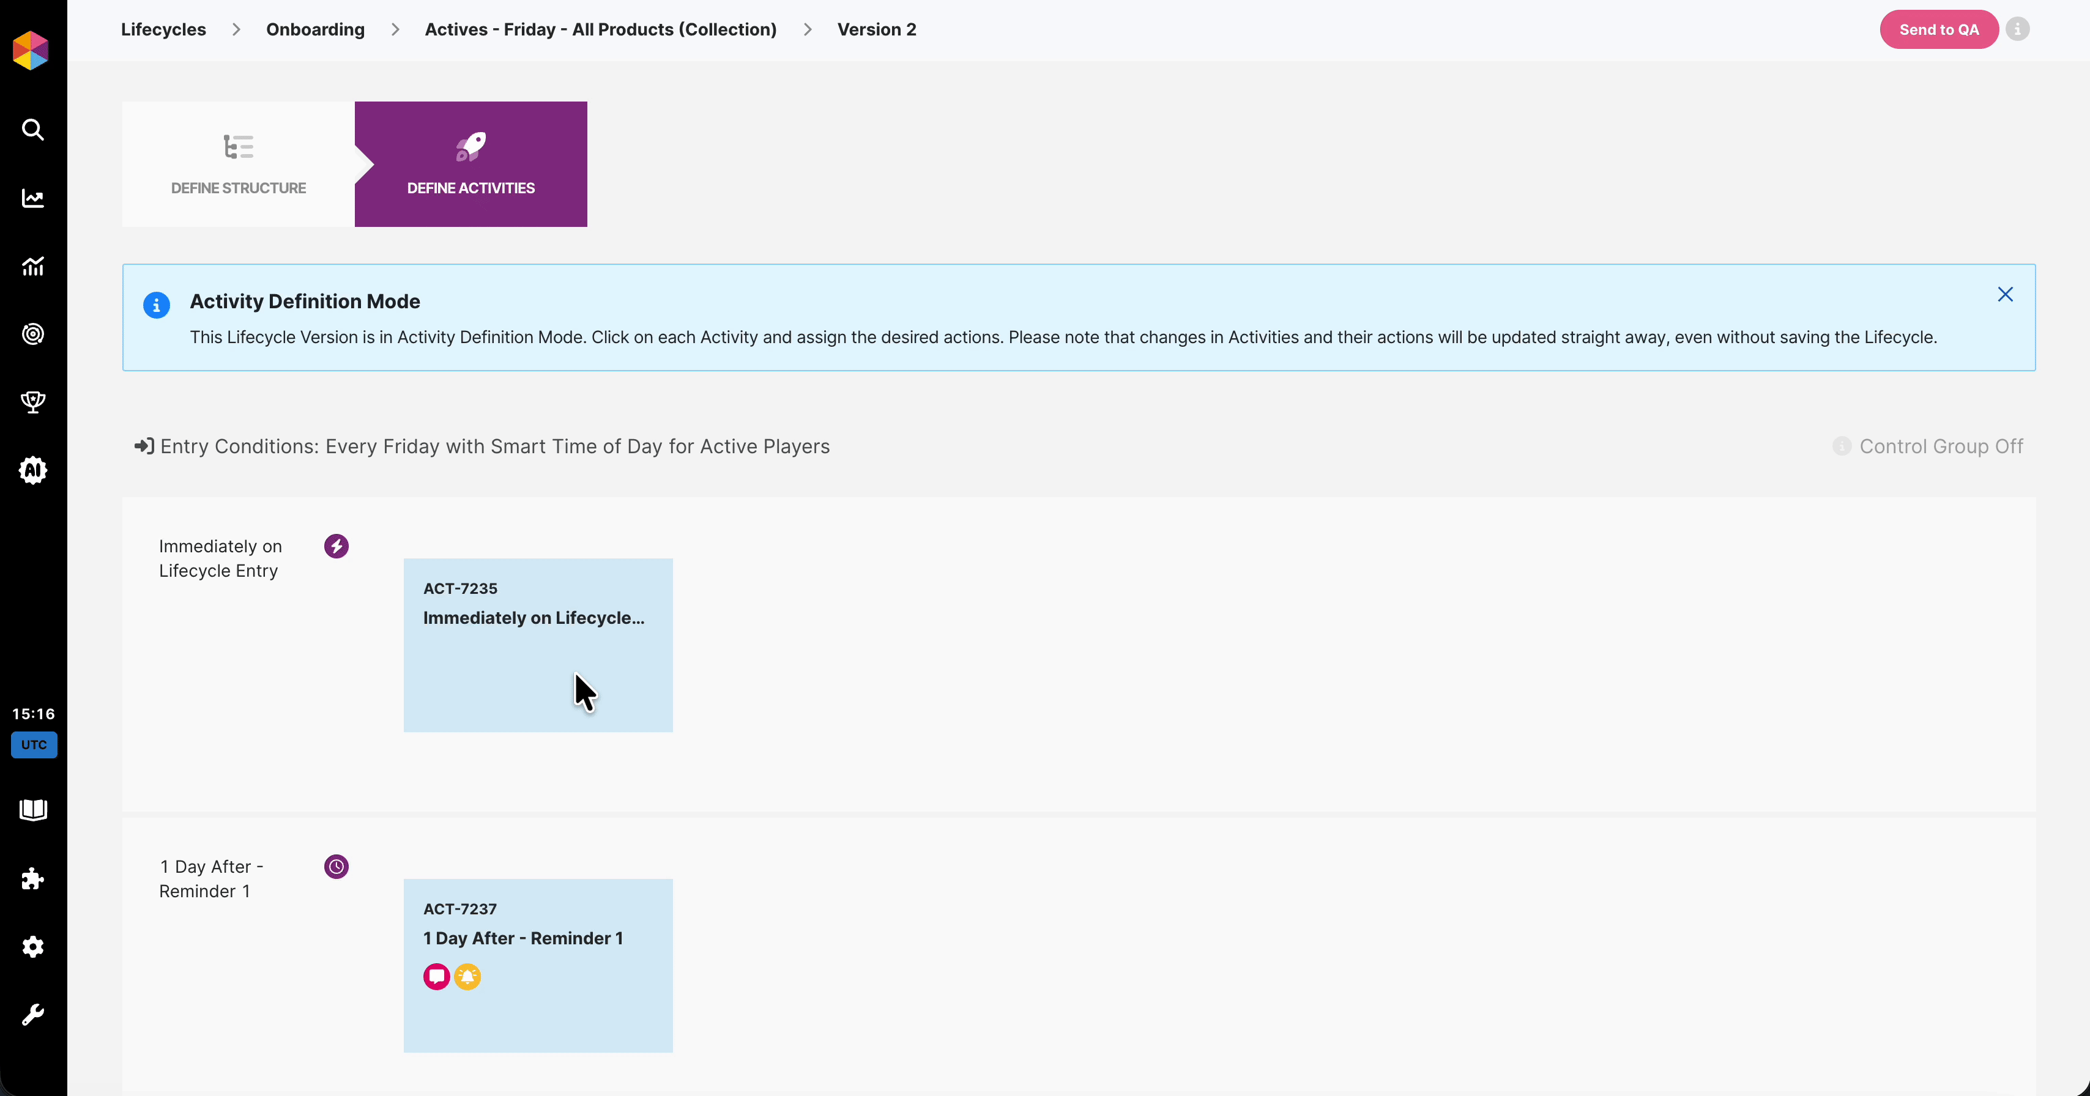Open the settings gear in sidebar
Image resolution: width=2090 pixels, height=1096 pixels.
(32, 947)
